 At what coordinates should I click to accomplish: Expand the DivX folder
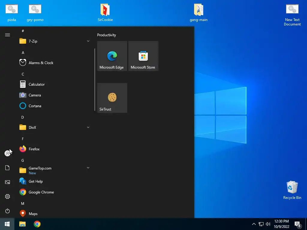(x=55, y=128)
